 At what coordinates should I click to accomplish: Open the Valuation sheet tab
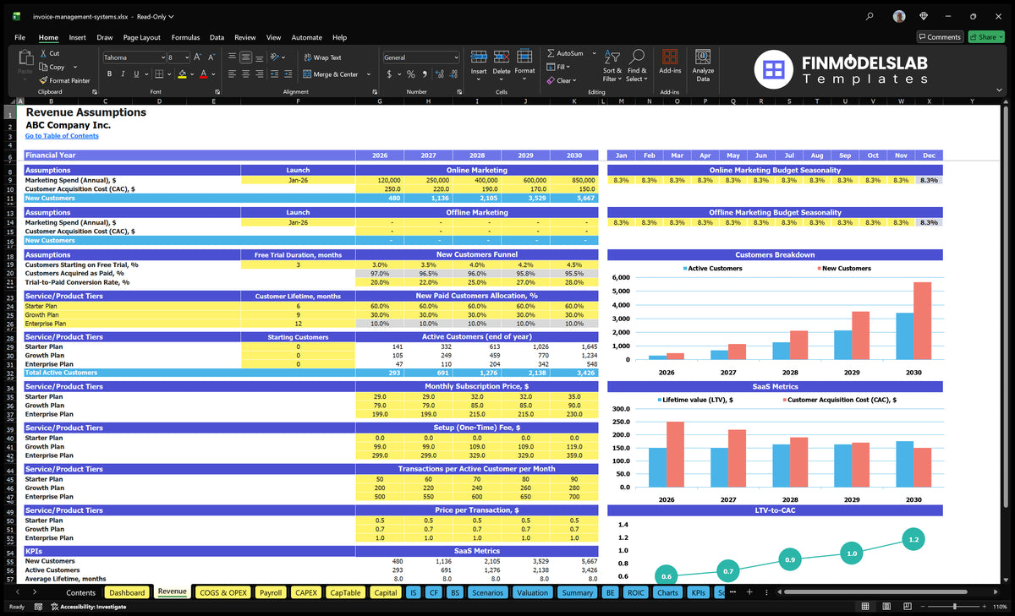(532, 592)
